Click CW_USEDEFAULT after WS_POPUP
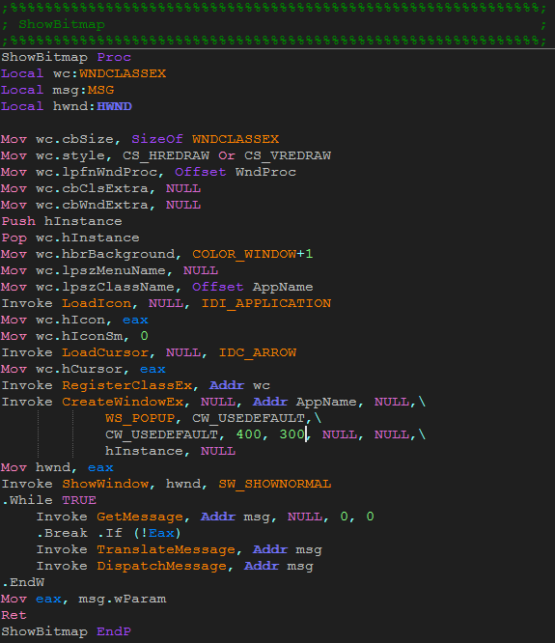This screenshot has width=555, height=643. [248, 418]
